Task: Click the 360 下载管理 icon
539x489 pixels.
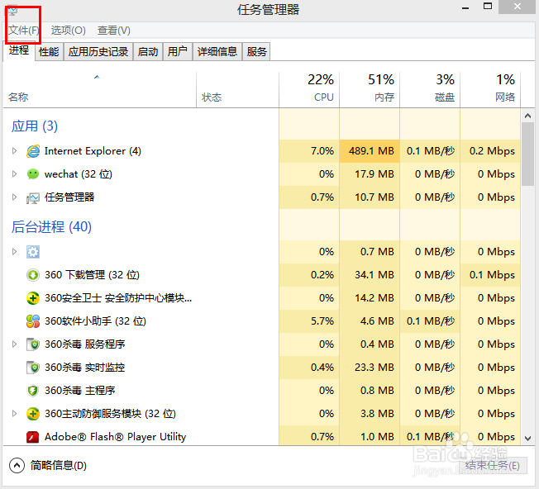Action: pos(33,275)
